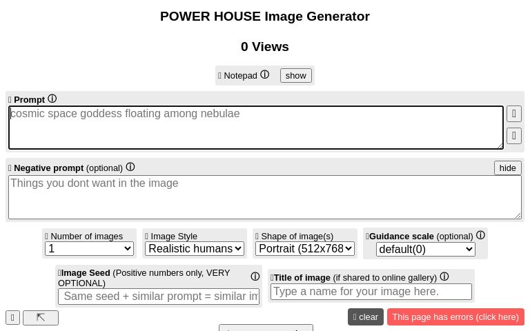The image size is (530, 331).
Task: Click the "This page has errors" notice
Action: (455, 317)
